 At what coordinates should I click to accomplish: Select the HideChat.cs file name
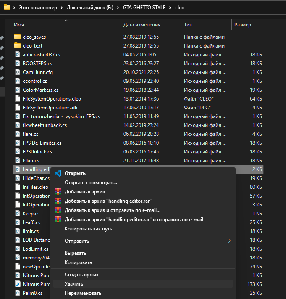click(x=36, y=178)
